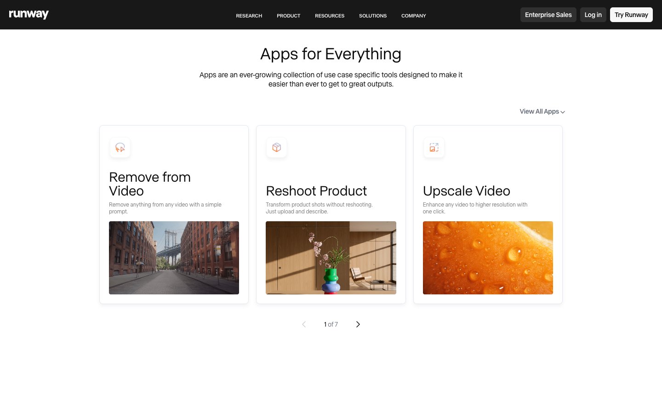Viewport: 662px width, 414px height.
Task: Click the Remove from Video app icon
Action: click(x=120, y=147)
